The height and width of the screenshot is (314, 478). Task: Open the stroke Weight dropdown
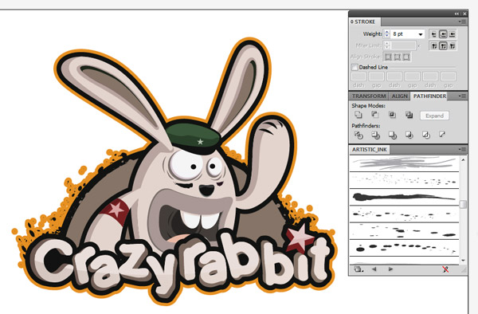tap(421, 34)
